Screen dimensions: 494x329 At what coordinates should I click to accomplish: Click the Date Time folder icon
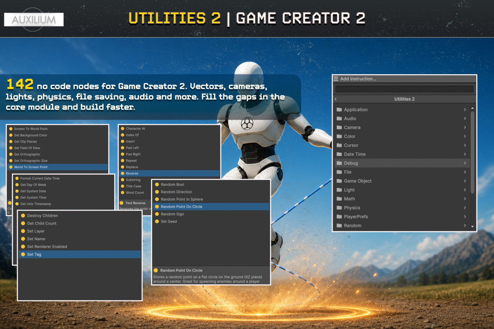339,154
